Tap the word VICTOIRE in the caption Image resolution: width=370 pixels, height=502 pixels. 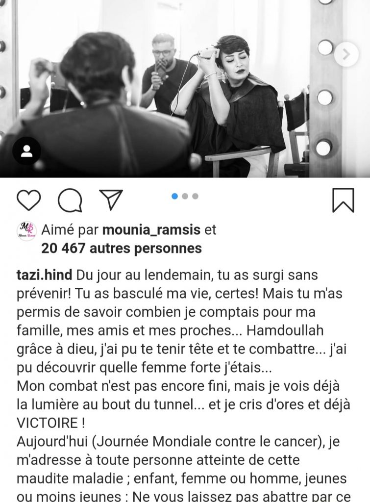coord(47,423)
